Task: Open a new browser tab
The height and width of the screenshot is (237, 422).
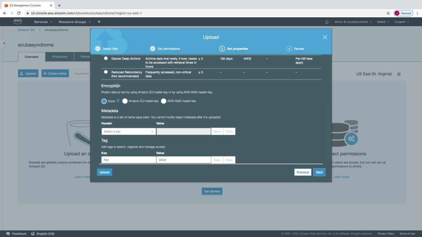Action: pos(59,5)
